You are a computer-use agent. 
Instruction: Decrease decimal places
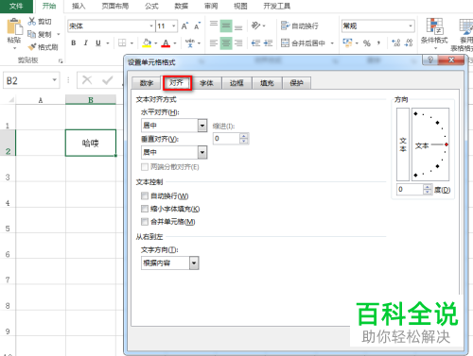point(409,42)
